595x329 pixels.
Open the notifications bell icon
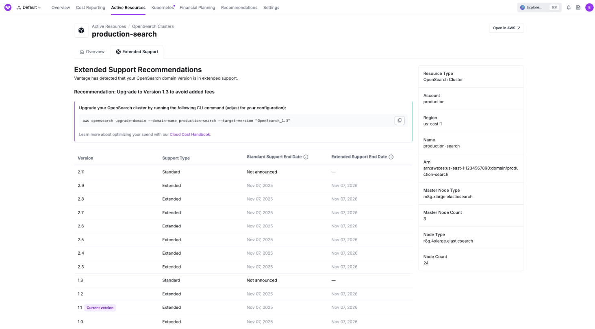(569, 7)
